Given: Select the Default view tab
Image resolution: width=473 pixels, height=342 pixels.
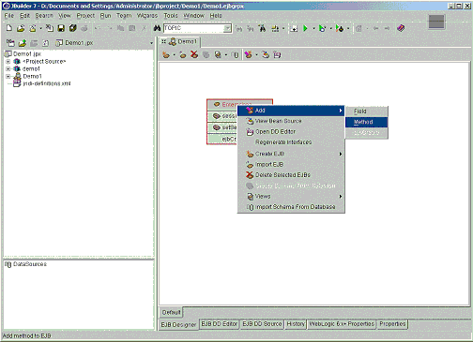Looking at the screenshot, I should (x=171, y=312).
